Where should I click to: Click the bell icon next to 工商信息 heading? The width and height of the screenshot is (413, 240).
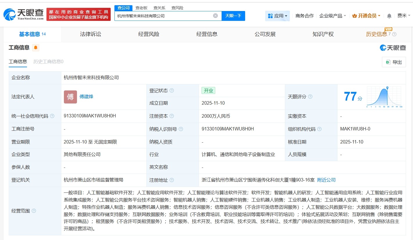(35, 47)
